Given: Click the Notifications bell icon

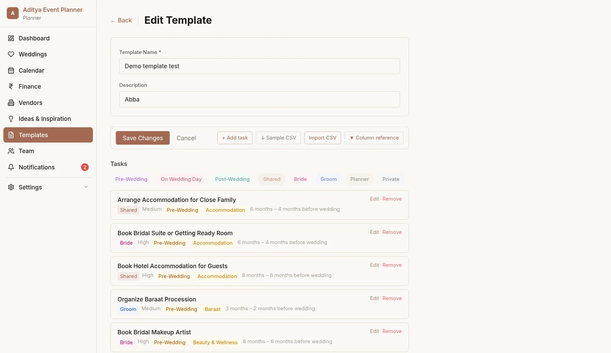Looking at the screenshot, I should point(11,167).
